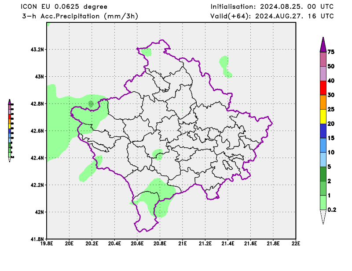Screen dimensions: 352x271
Task: Click the dark blue 15–20 legend segment
Action: (323, 131)
